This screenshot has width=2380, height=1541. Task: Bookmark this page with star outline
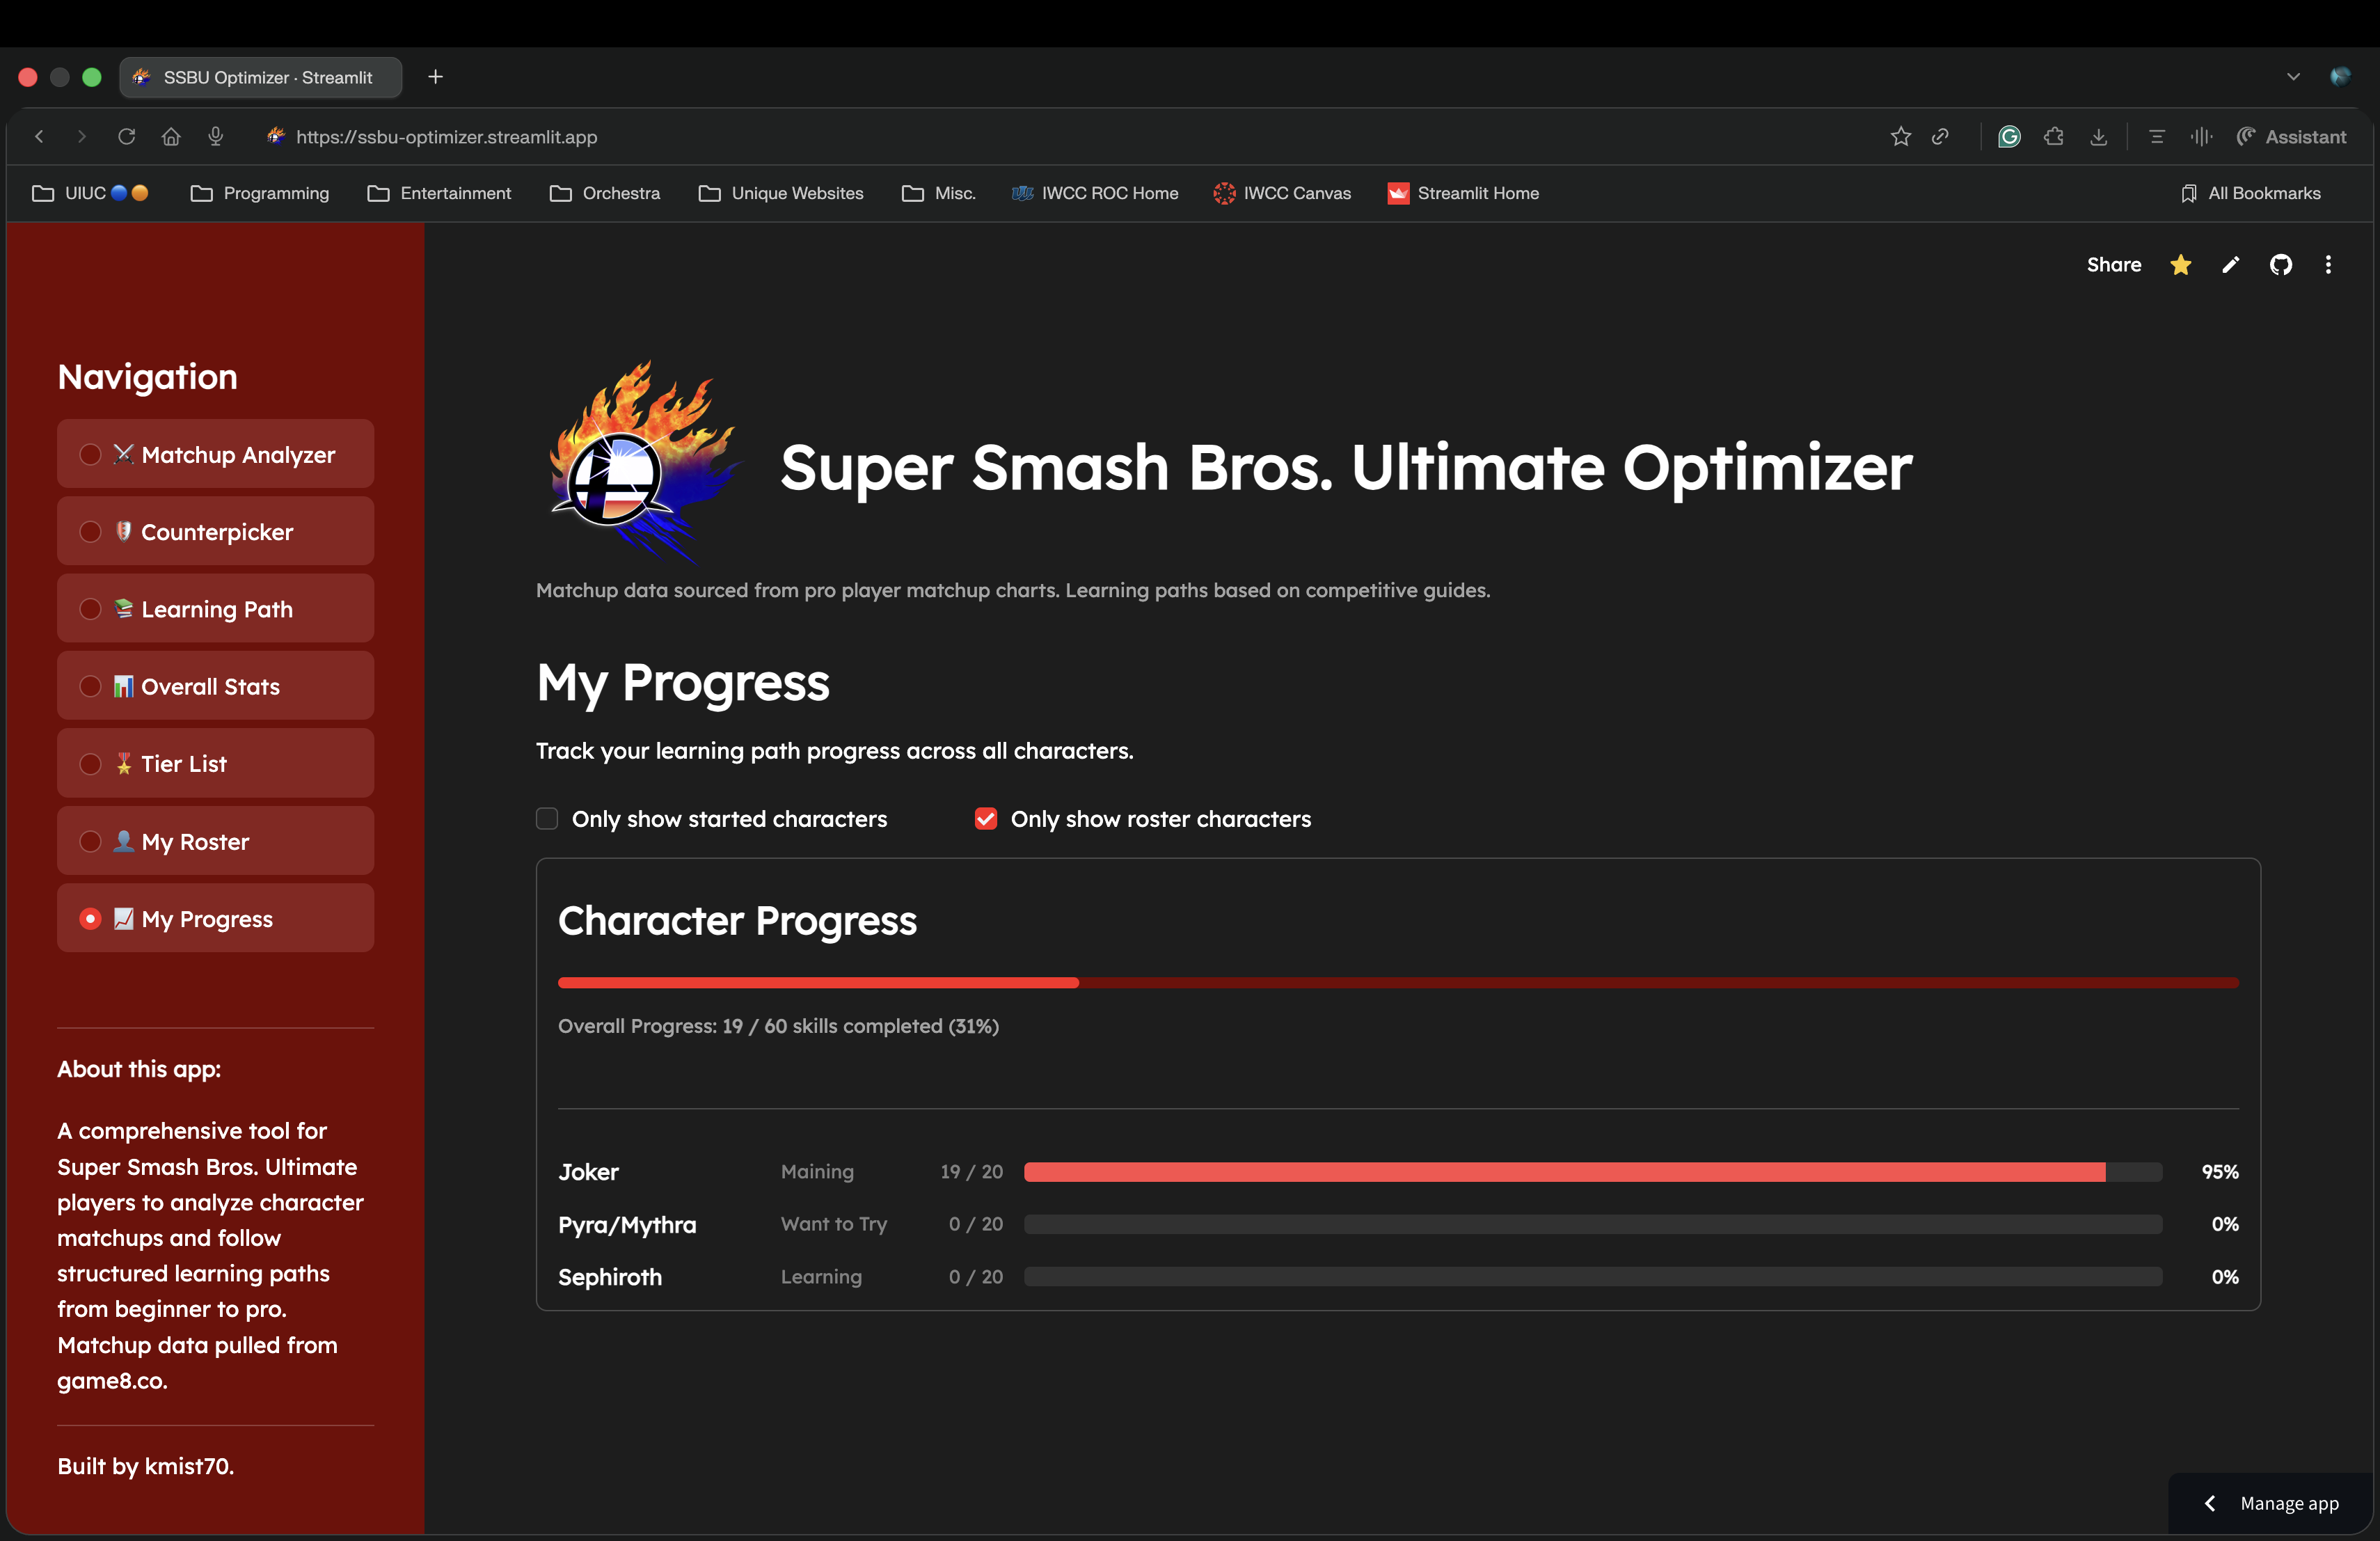pyautogui.click(x=1901, y=137)
